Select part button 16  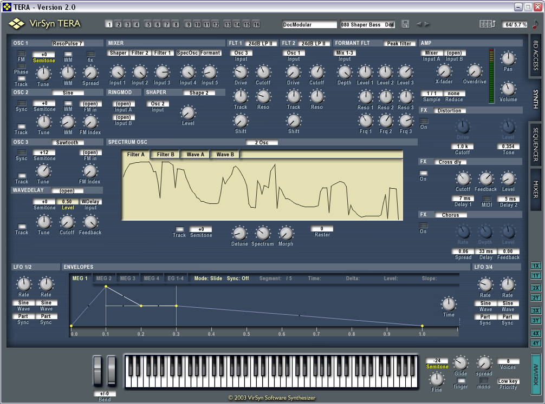[x=256, y=25]
